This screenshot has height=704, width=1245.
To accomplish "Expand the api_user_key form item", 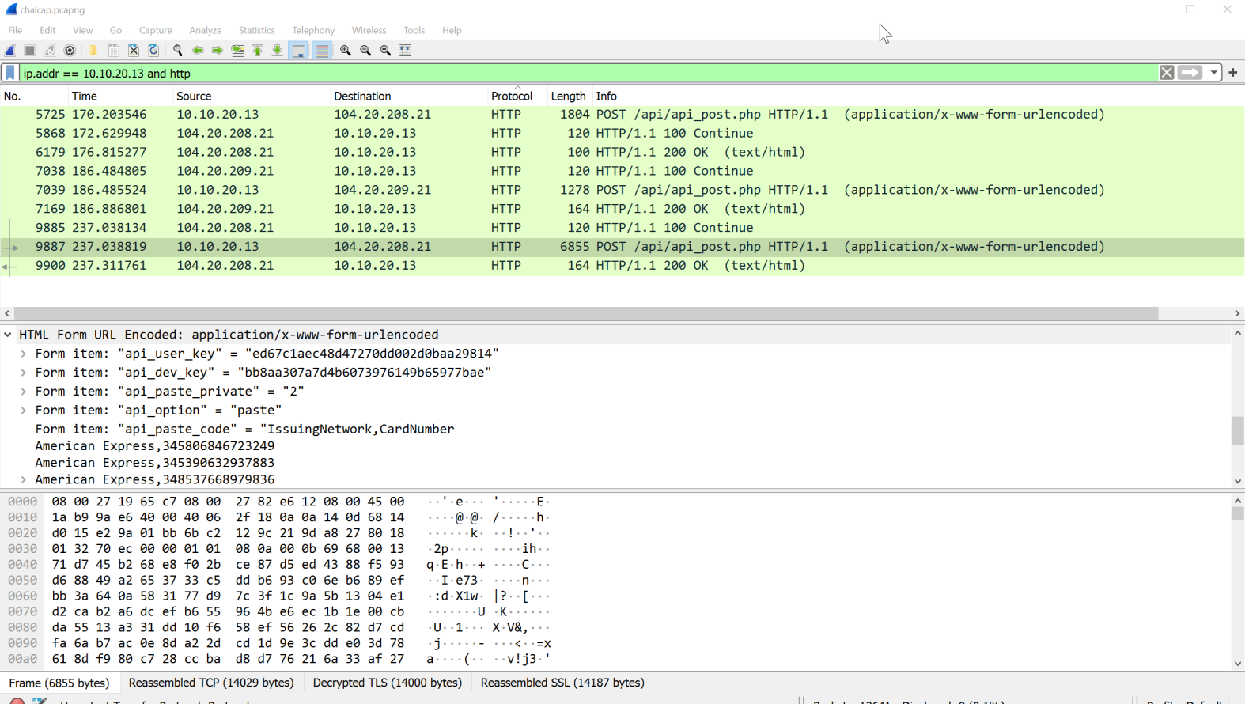I will (24, 354).
